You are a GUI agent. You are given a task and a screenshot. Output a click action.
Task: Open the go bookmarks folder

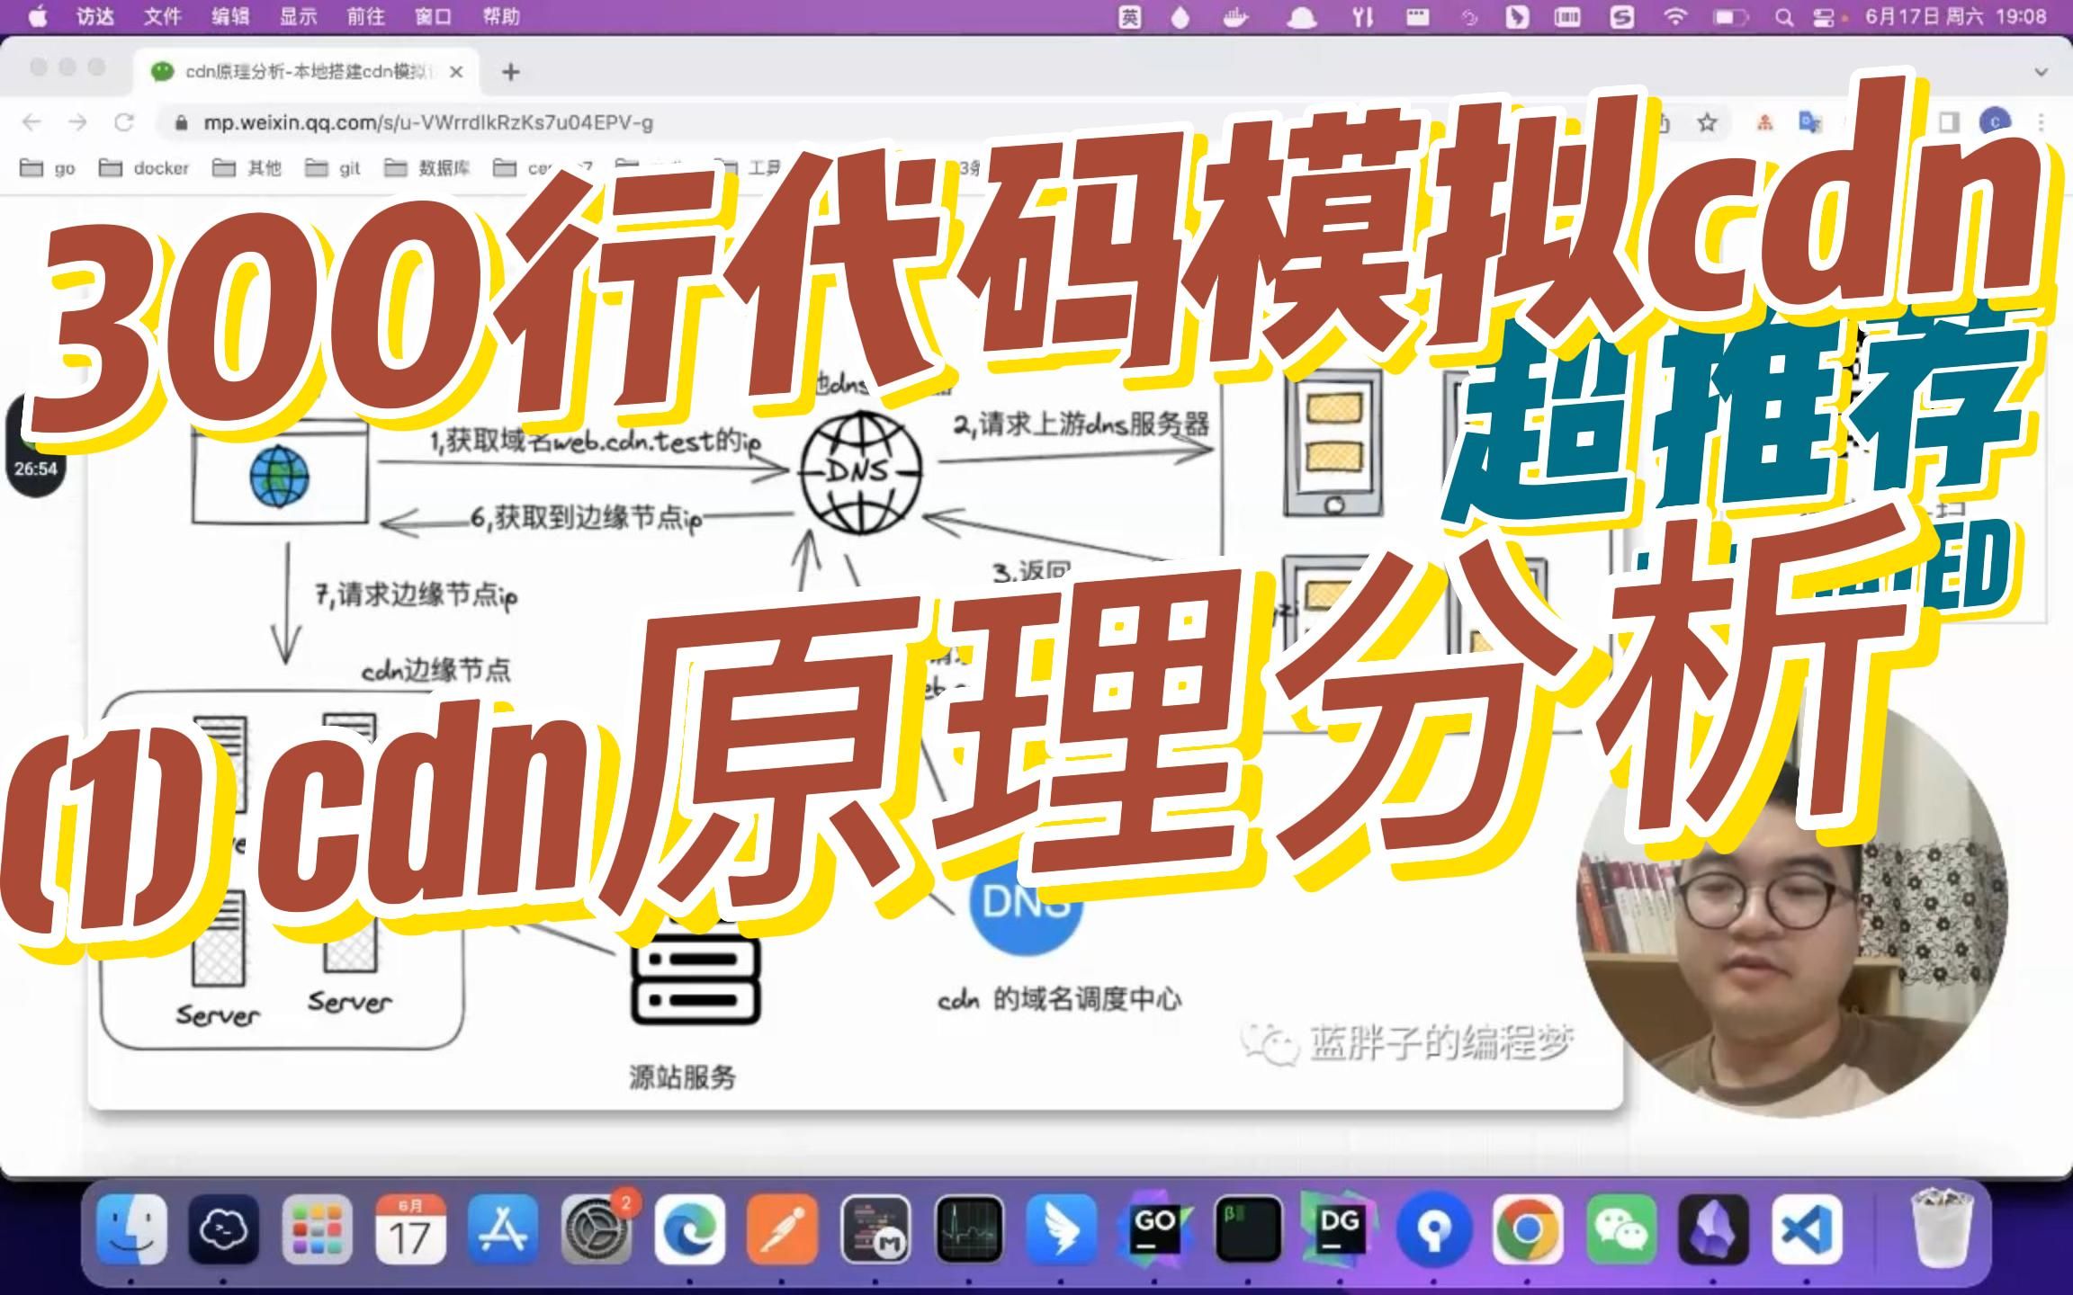(x=49, y=168)
